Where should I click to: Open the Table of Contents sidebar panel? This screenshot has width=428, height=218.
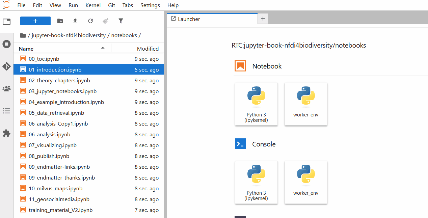click(6, 111)
